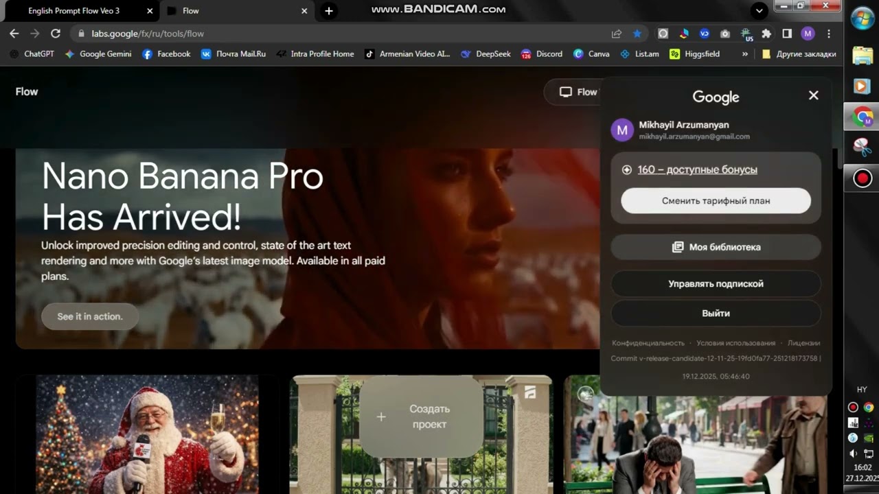Click the Chrome icon in the taskbar
Viewport: 879px width, 494px height.
click(x=862, y=117)
